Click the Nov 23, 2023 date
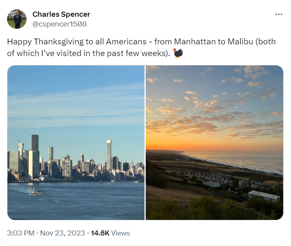 tap(63, 233)
